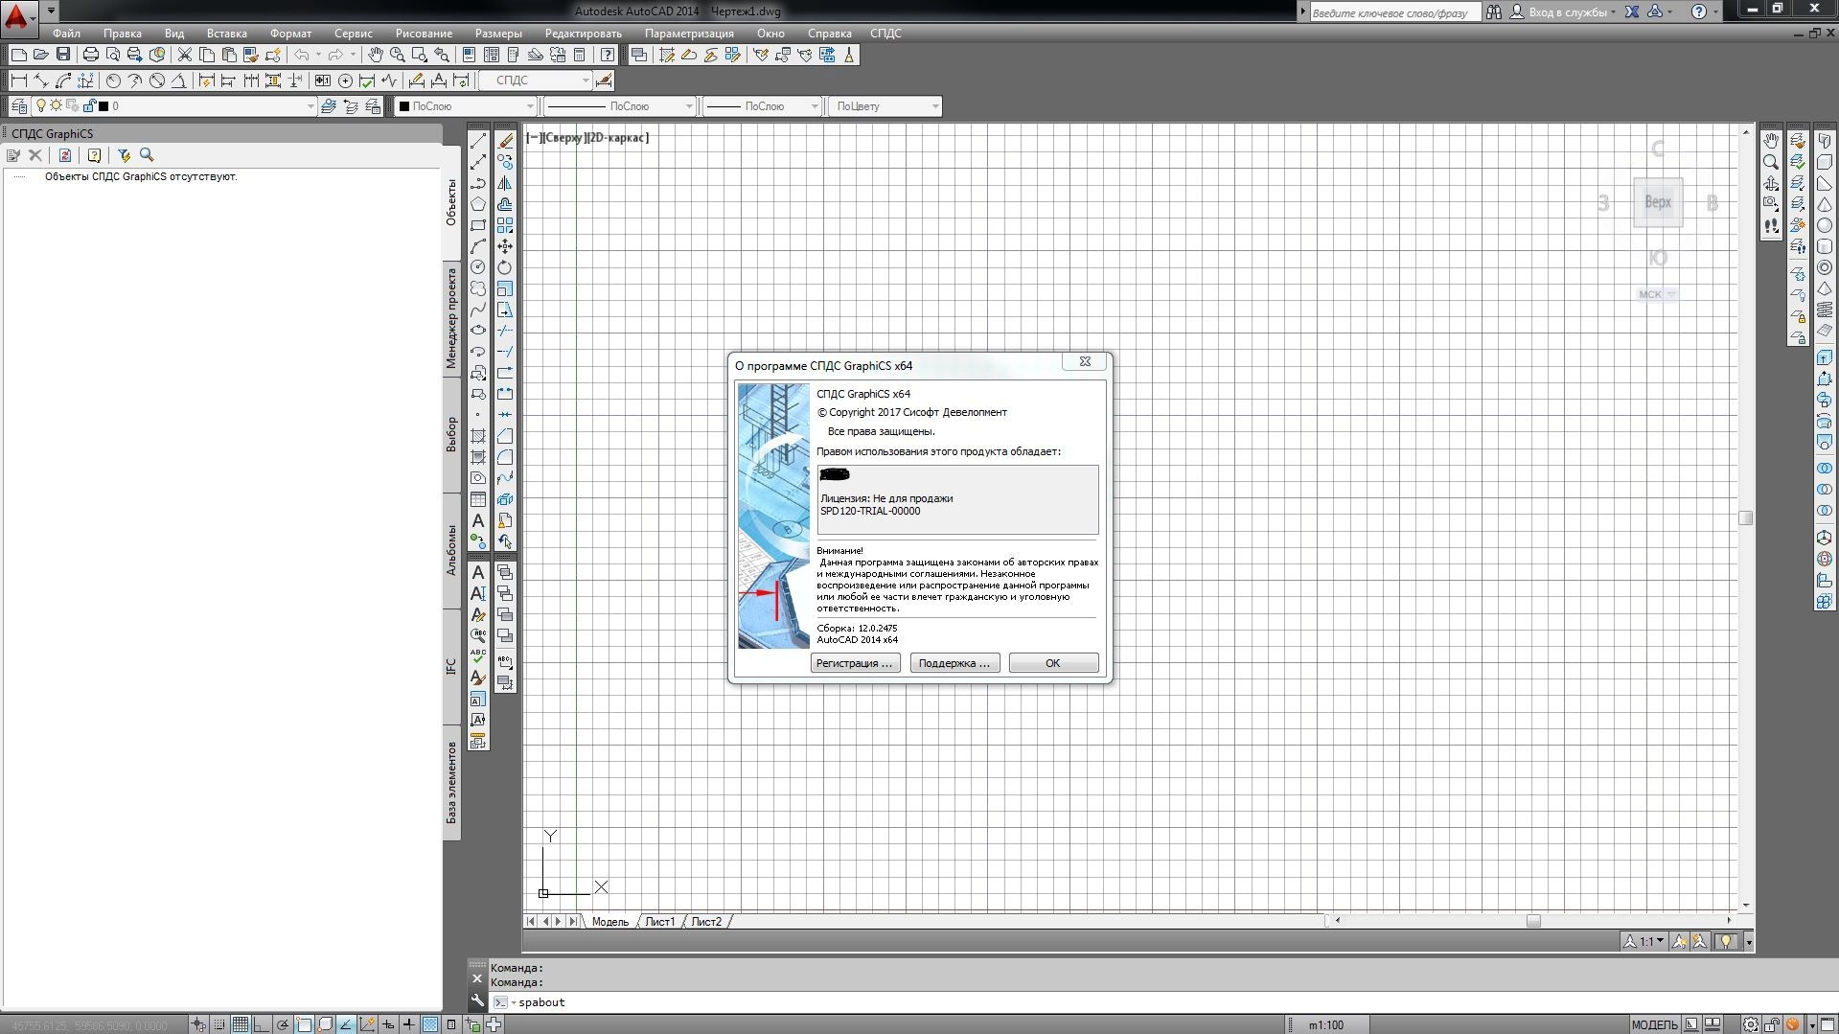Select the Circle drawing tool

coord(478,267)
